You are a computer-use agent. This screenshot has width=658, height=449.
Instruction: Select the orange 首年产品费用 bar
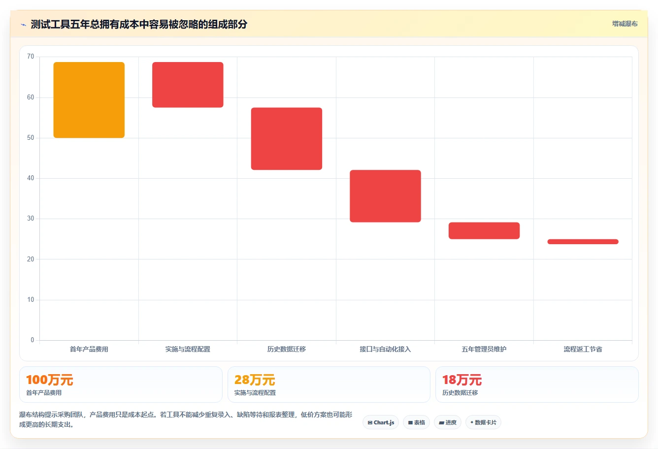click(x=89, y=100)
